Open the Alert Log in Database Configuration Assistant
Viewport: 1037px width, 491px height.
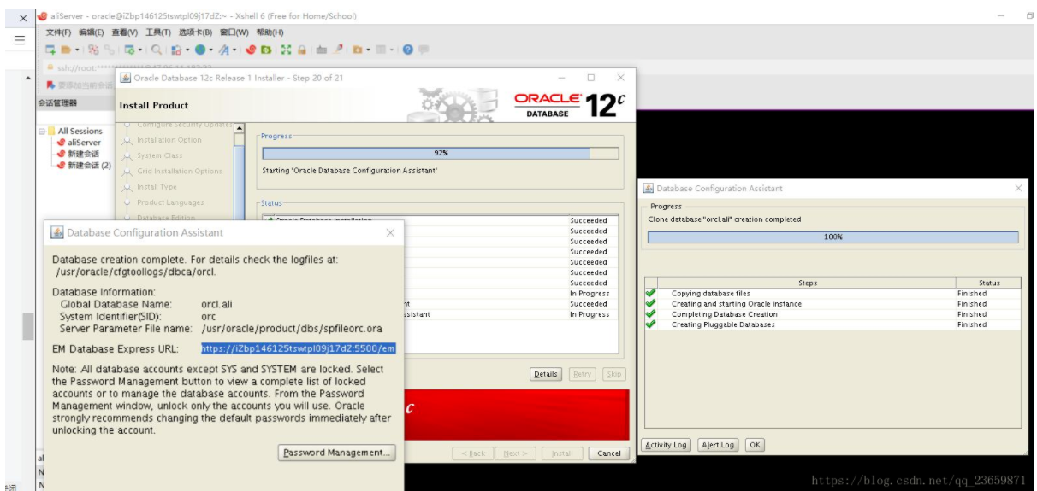tap(717, 445)
